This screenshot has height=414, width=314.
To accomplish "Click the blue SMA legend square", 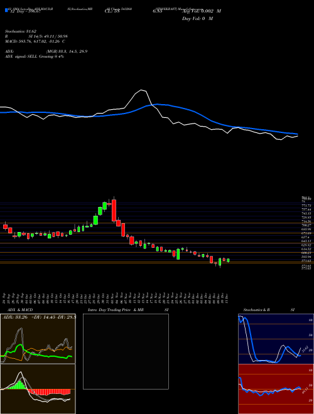I will [x=6, y=10].
